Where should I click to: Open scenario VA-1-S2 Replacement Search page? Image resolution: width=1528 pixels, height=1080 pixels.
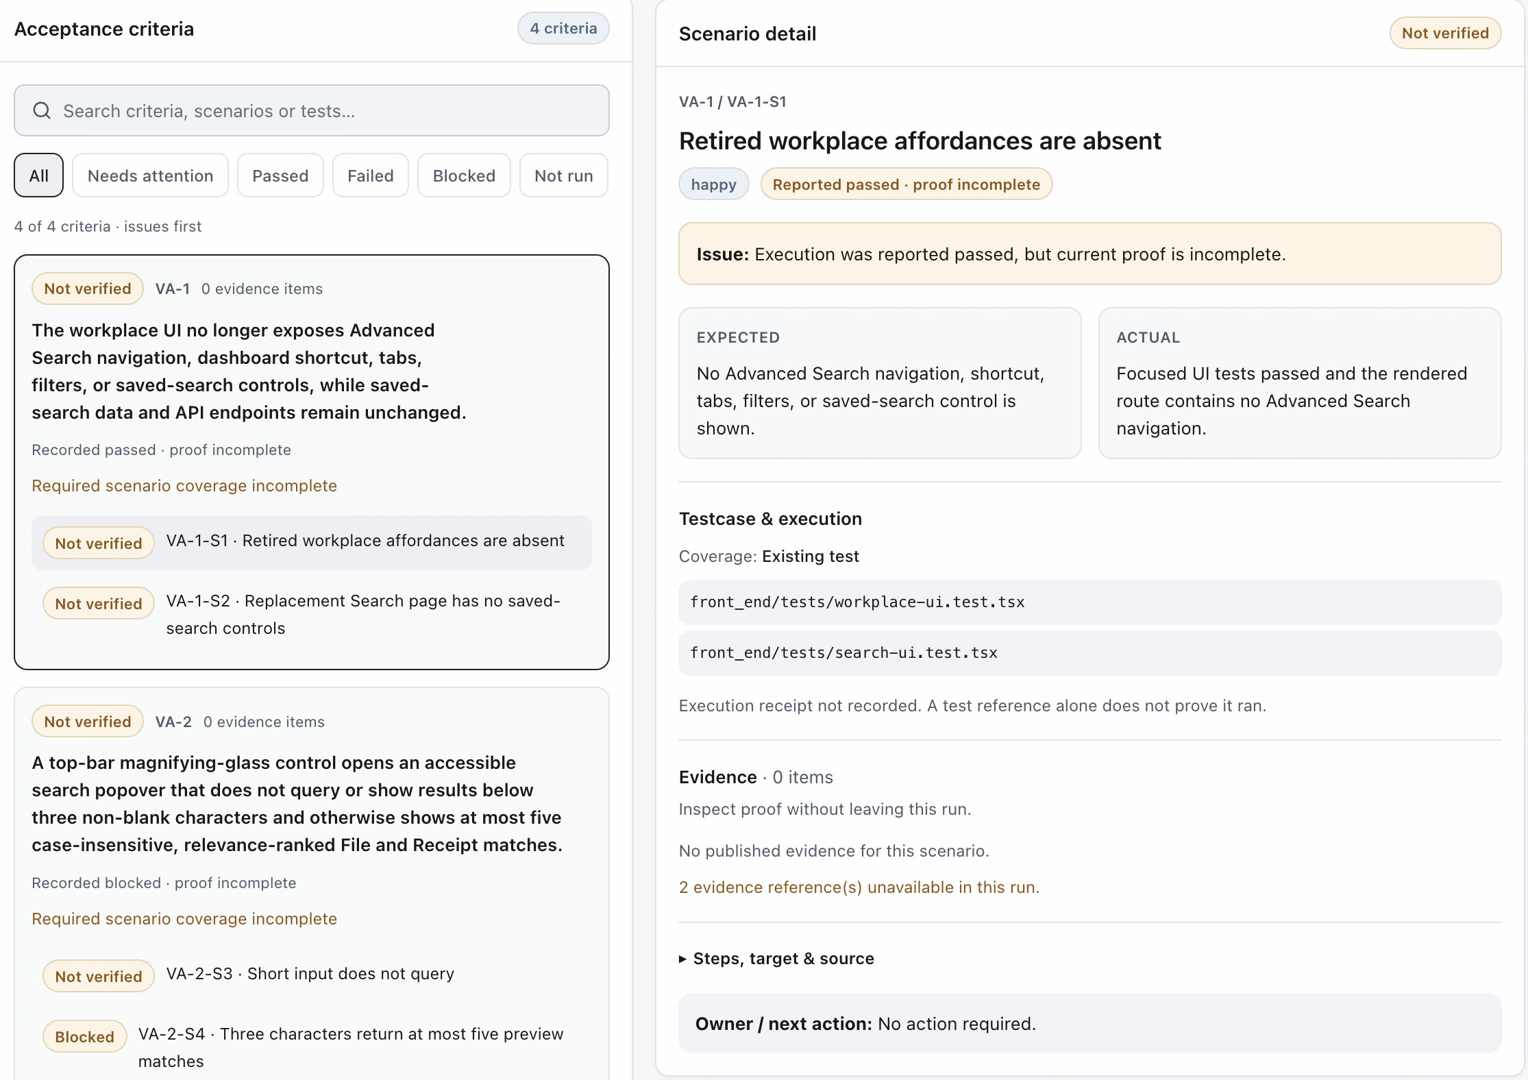pos(312,614)
